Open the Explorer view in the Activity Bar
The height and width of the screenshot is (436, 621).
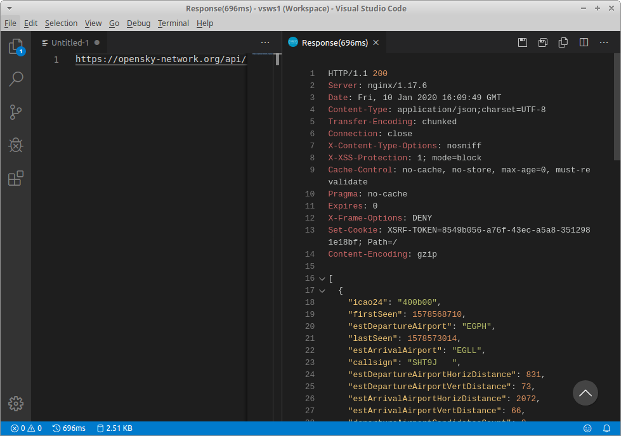tap(16, 48)
